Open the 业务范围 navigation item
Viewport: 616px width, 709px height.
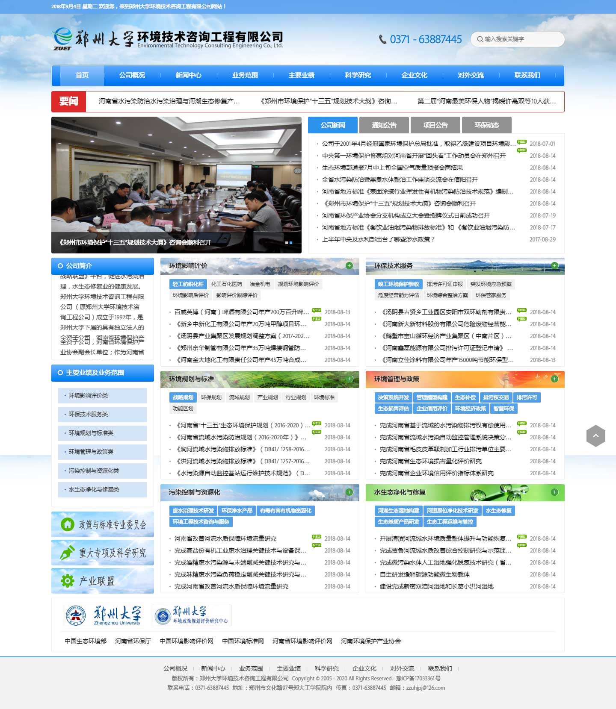245,75
